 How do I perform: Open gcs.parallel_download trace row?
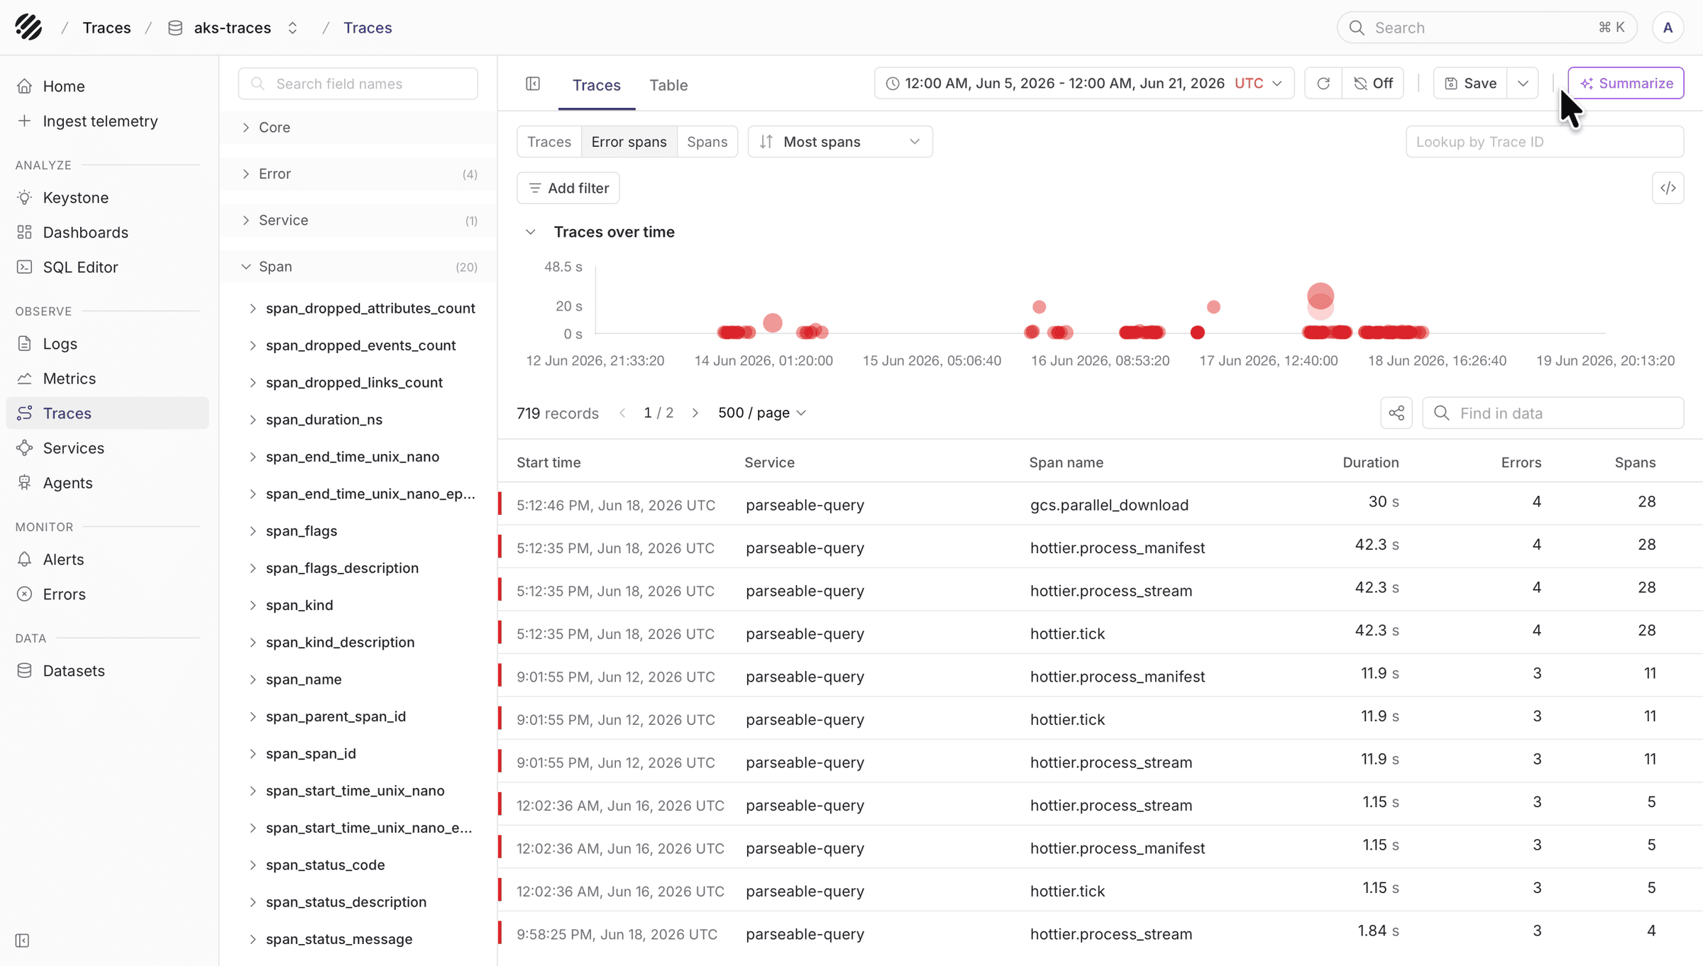(1101, 504)
